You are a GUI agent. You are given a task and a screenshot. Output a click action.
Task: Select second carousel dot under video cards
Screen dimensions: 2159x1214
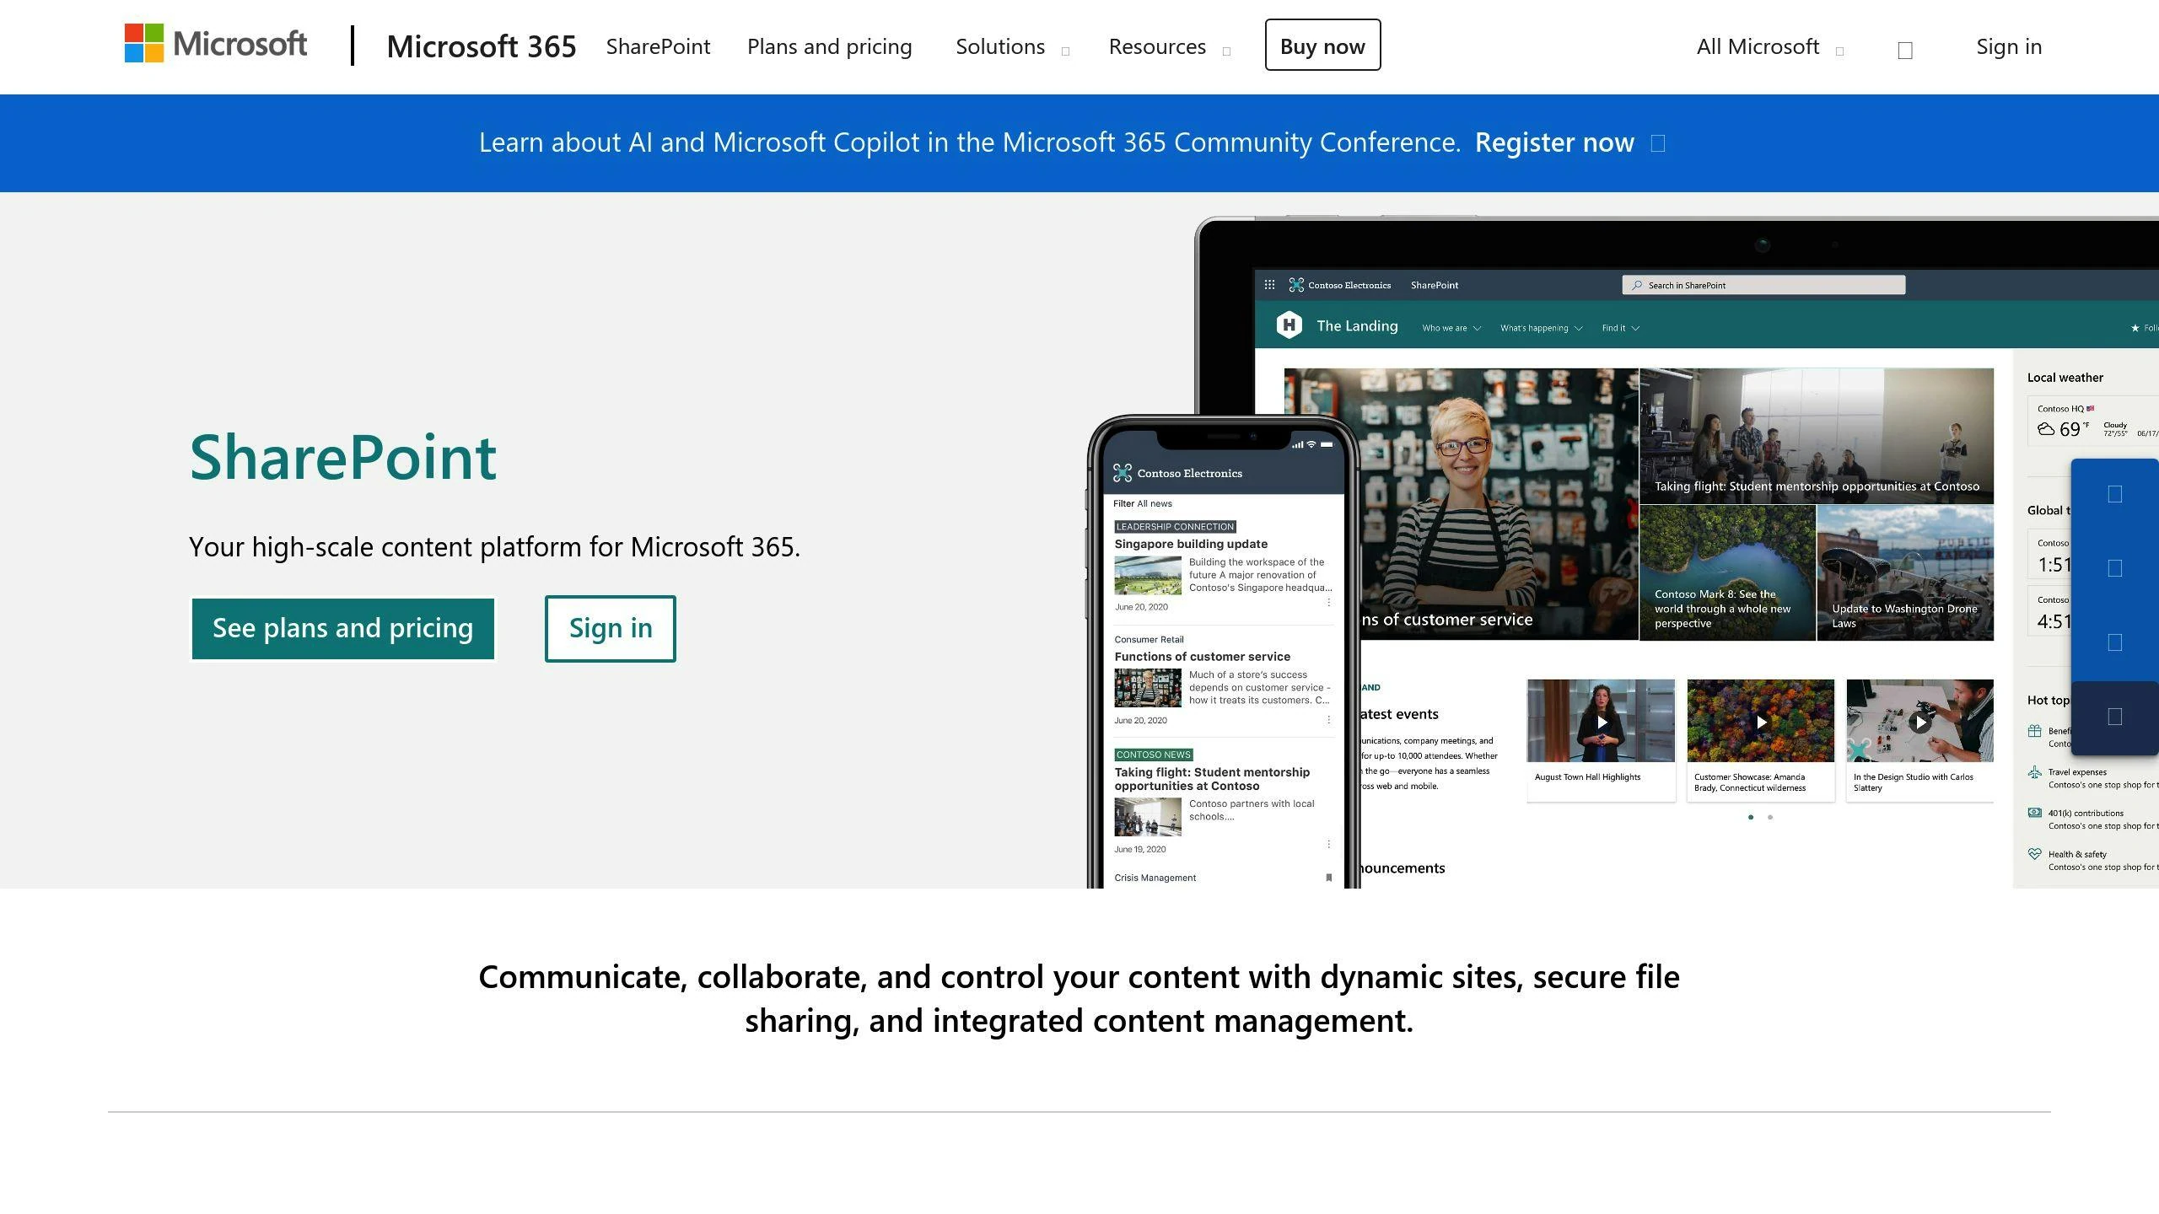[1770, 817]
